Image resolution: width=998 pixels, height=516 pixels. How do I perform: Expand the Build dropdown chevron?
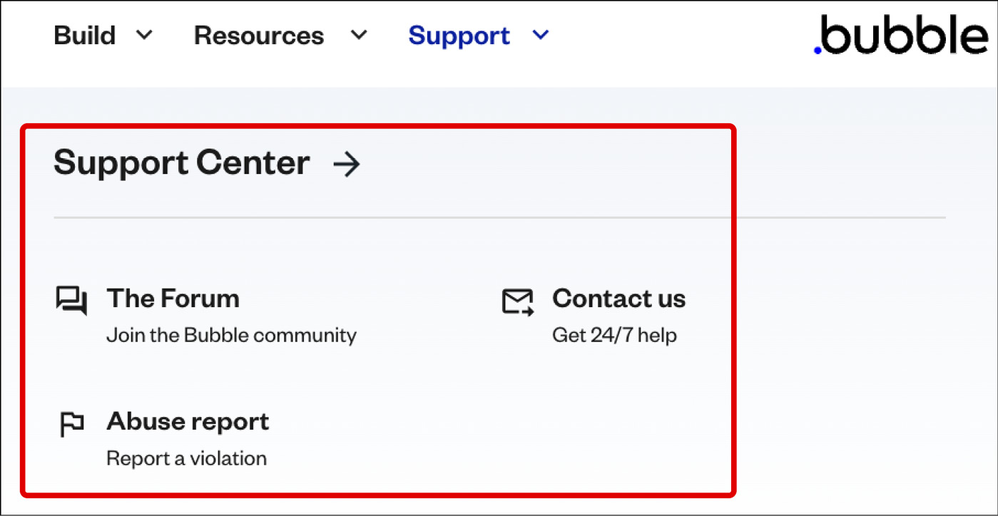coord(144,34)
